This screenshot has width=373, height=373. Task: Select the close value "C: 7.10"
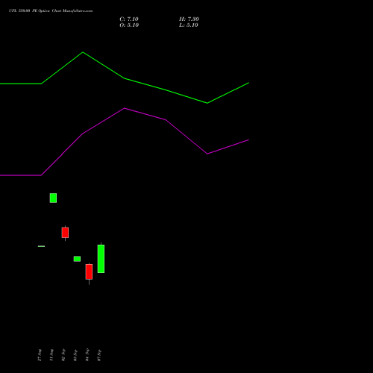(129, 19)
